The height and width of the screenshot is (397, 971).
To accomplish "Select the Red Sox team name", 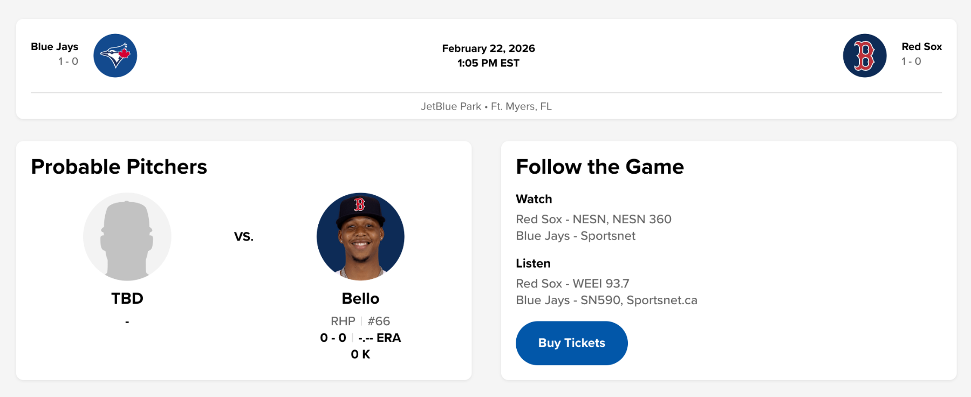I will point(921,47).
